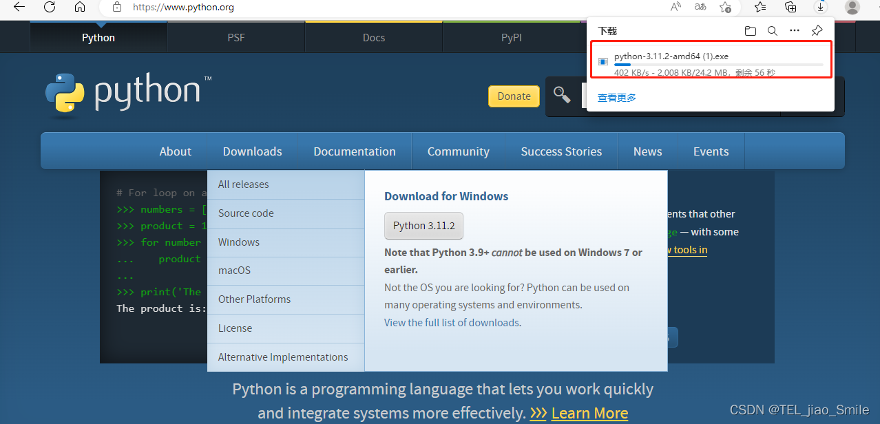This screenshot has width=880, height=424.
Task: Click the Downloads arrow icon in browser toolbar
Action: click(820, 8)
